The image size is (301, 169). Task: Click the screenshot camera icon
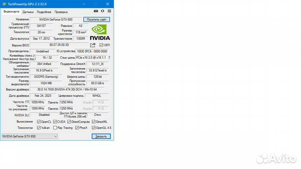click(96, 11)
